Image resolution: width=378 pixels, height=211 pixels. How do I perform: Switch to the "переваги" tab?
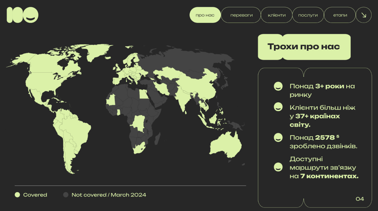[241, 15]
